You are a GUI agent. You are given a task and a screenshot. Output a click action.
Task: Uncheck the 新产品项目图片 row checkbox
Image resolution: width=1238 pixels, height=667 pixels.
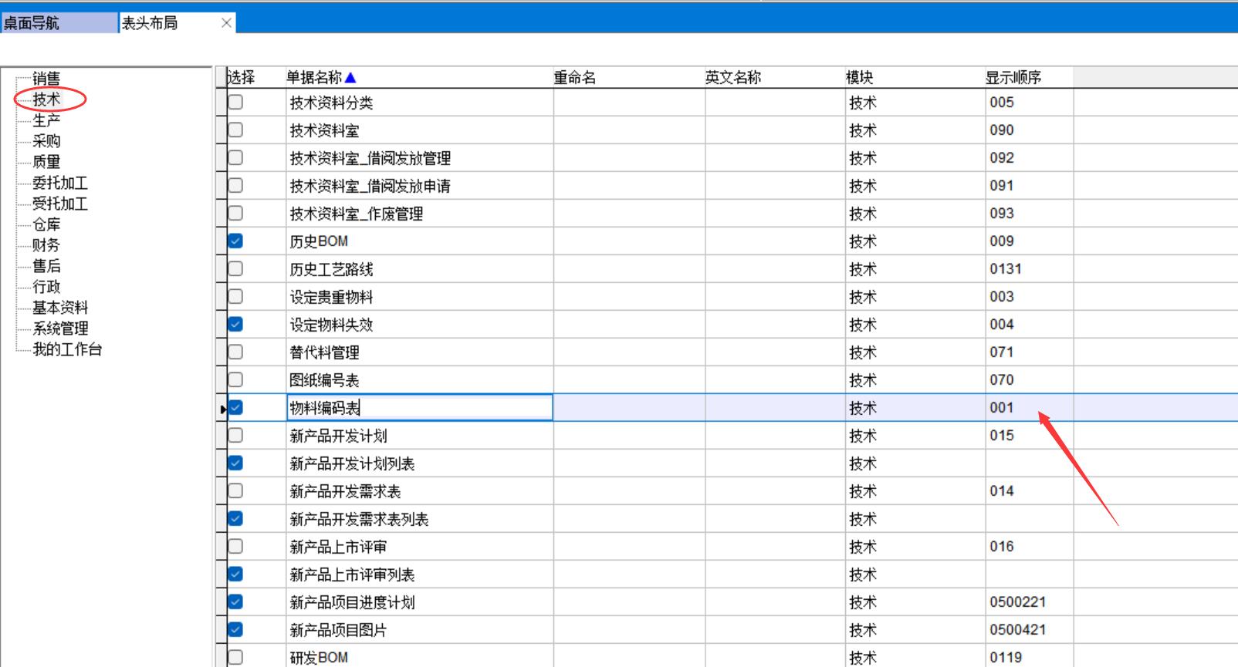(235, 629)
